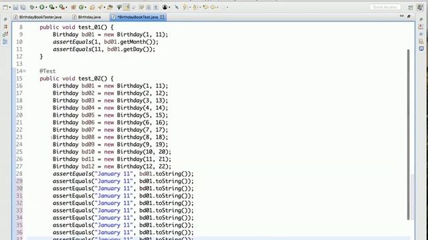Run External Tools icon
Screen dimensions: 428x240
click(62, 7)
